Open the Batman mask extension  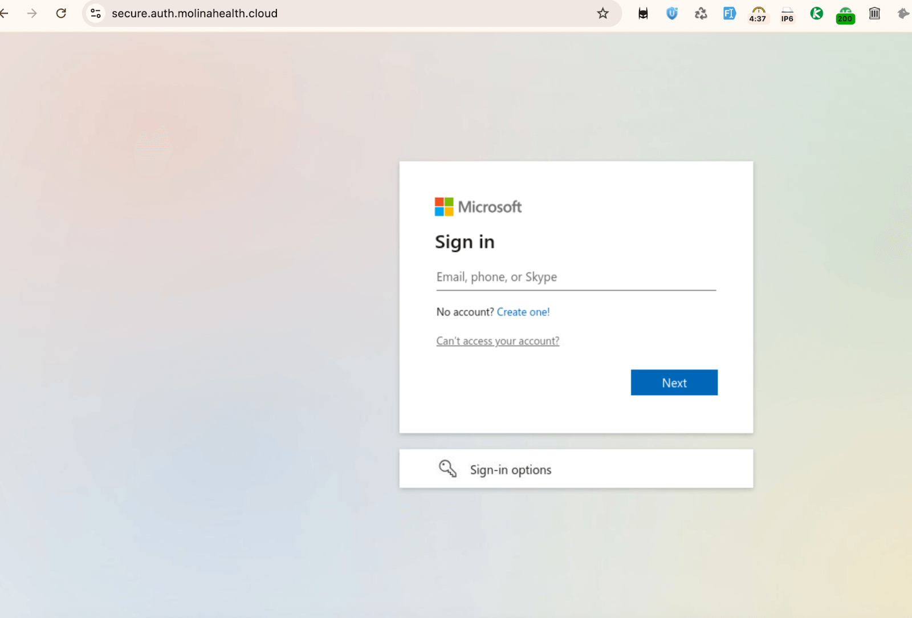click(x=643, y=14)
